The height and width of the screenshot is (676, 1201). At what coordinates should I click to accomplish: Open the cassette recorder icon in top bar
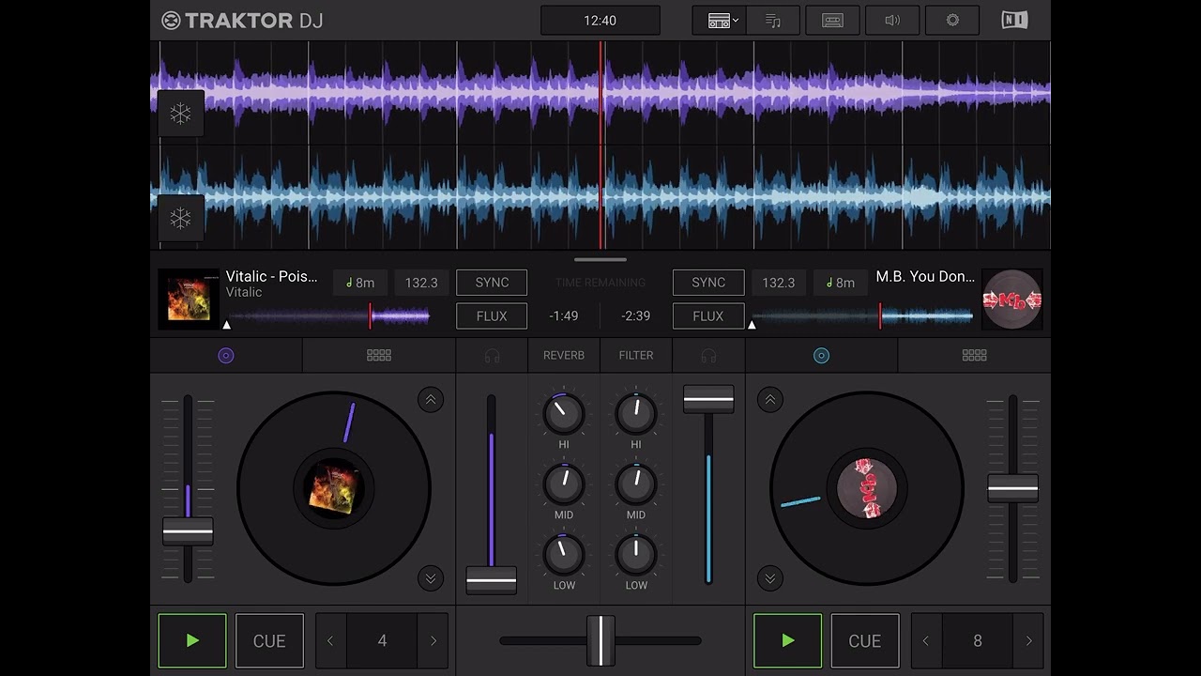coord(832,21)
